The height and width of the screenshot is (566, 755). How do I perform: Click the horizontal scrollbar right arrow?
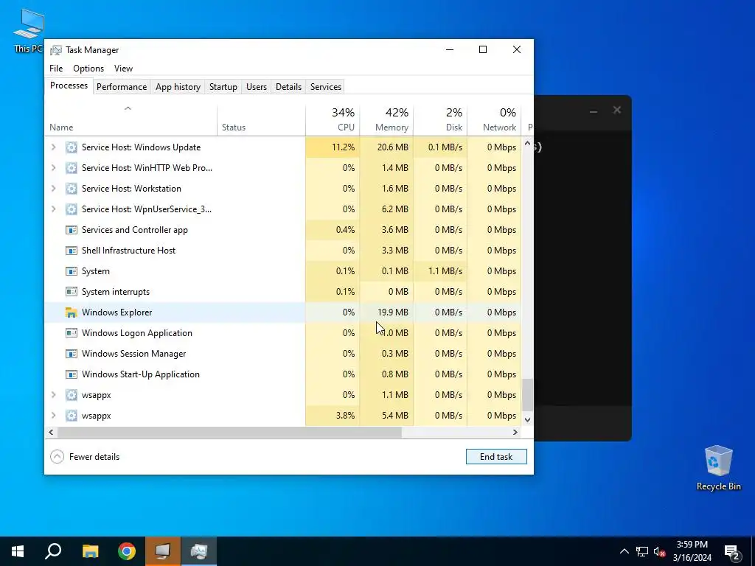[x=515, y=432]
